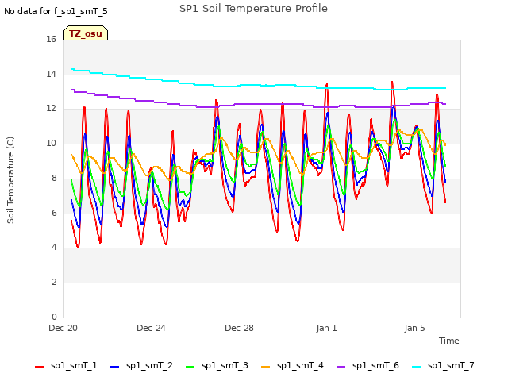Click the Dec 20 x-axis tick label

63,328
